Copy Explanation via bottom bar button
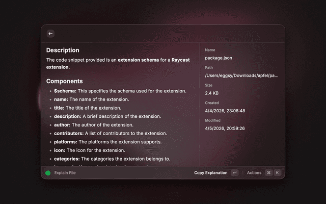Screen dimensions: 326x204 click(x=210, y=173)
